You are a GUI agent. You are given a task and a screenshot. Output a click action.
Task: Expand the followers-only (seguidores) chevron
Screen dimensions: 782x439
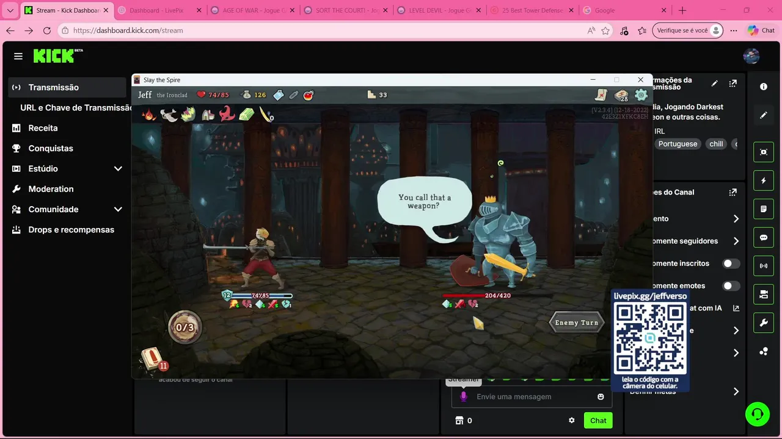click(736, 241)
